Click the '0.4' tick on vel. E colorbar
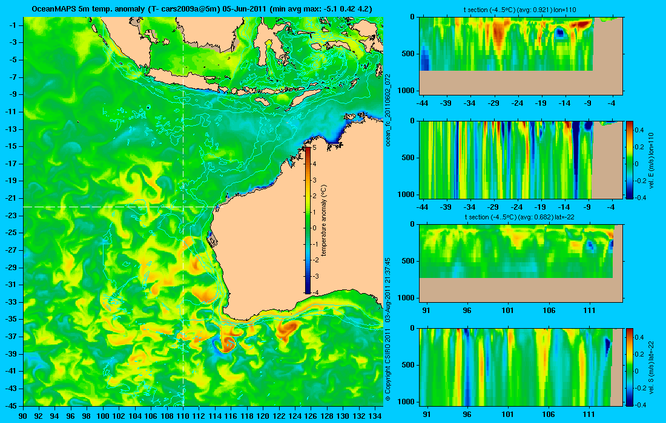This screenshot has width=666, height=423. click(x=640, y=130)
